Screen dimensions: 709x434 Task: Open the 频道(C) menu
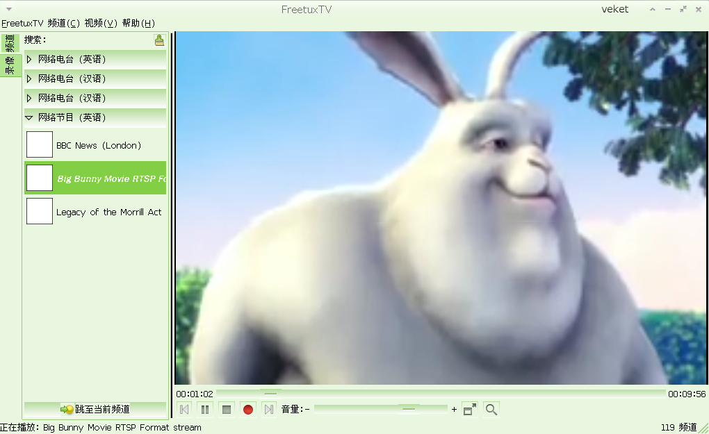coord(64,23)
